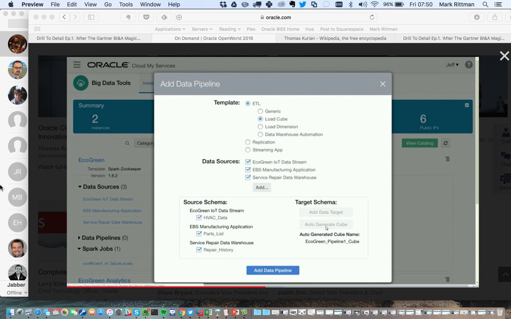This screenshot has height=319, width=511.
Task: Open Notification Center icon
Action: point(499,4)
